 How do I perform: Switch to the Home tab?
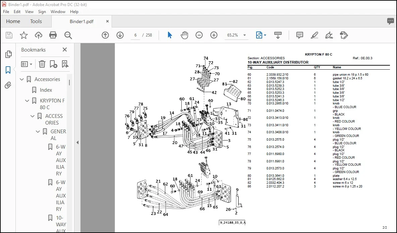[13, 21]
